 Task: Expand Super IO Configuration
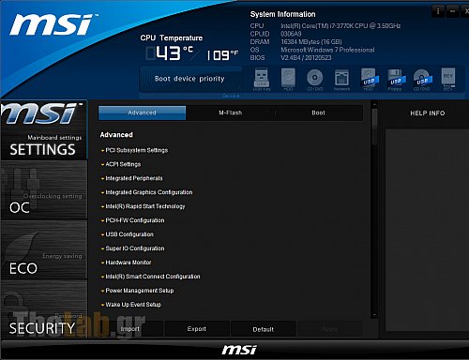point(132,248)
